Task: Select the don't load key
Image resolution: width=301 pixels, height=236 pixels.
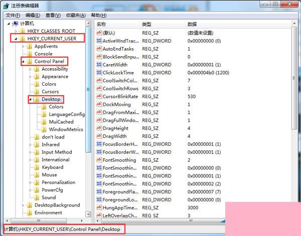Action: coord(53,137)
